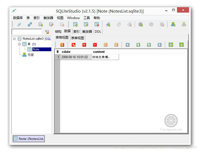Viewport: 200px width, 152px height.
Task: Click the edit view icon
Action: click(x=184, y=24)
